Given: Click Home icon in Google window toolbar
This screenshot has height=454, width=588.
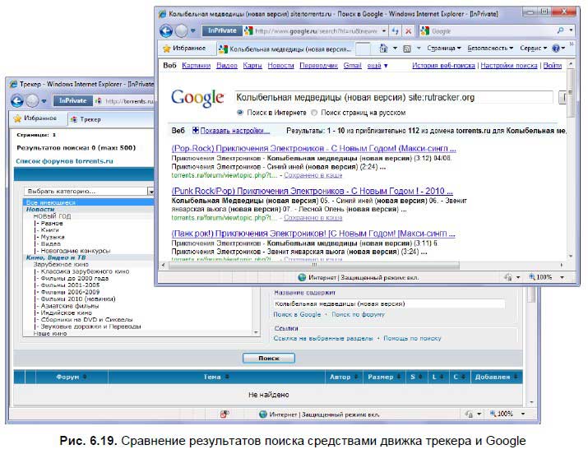Looking at the screenshot, I should [x=383, y=49].
